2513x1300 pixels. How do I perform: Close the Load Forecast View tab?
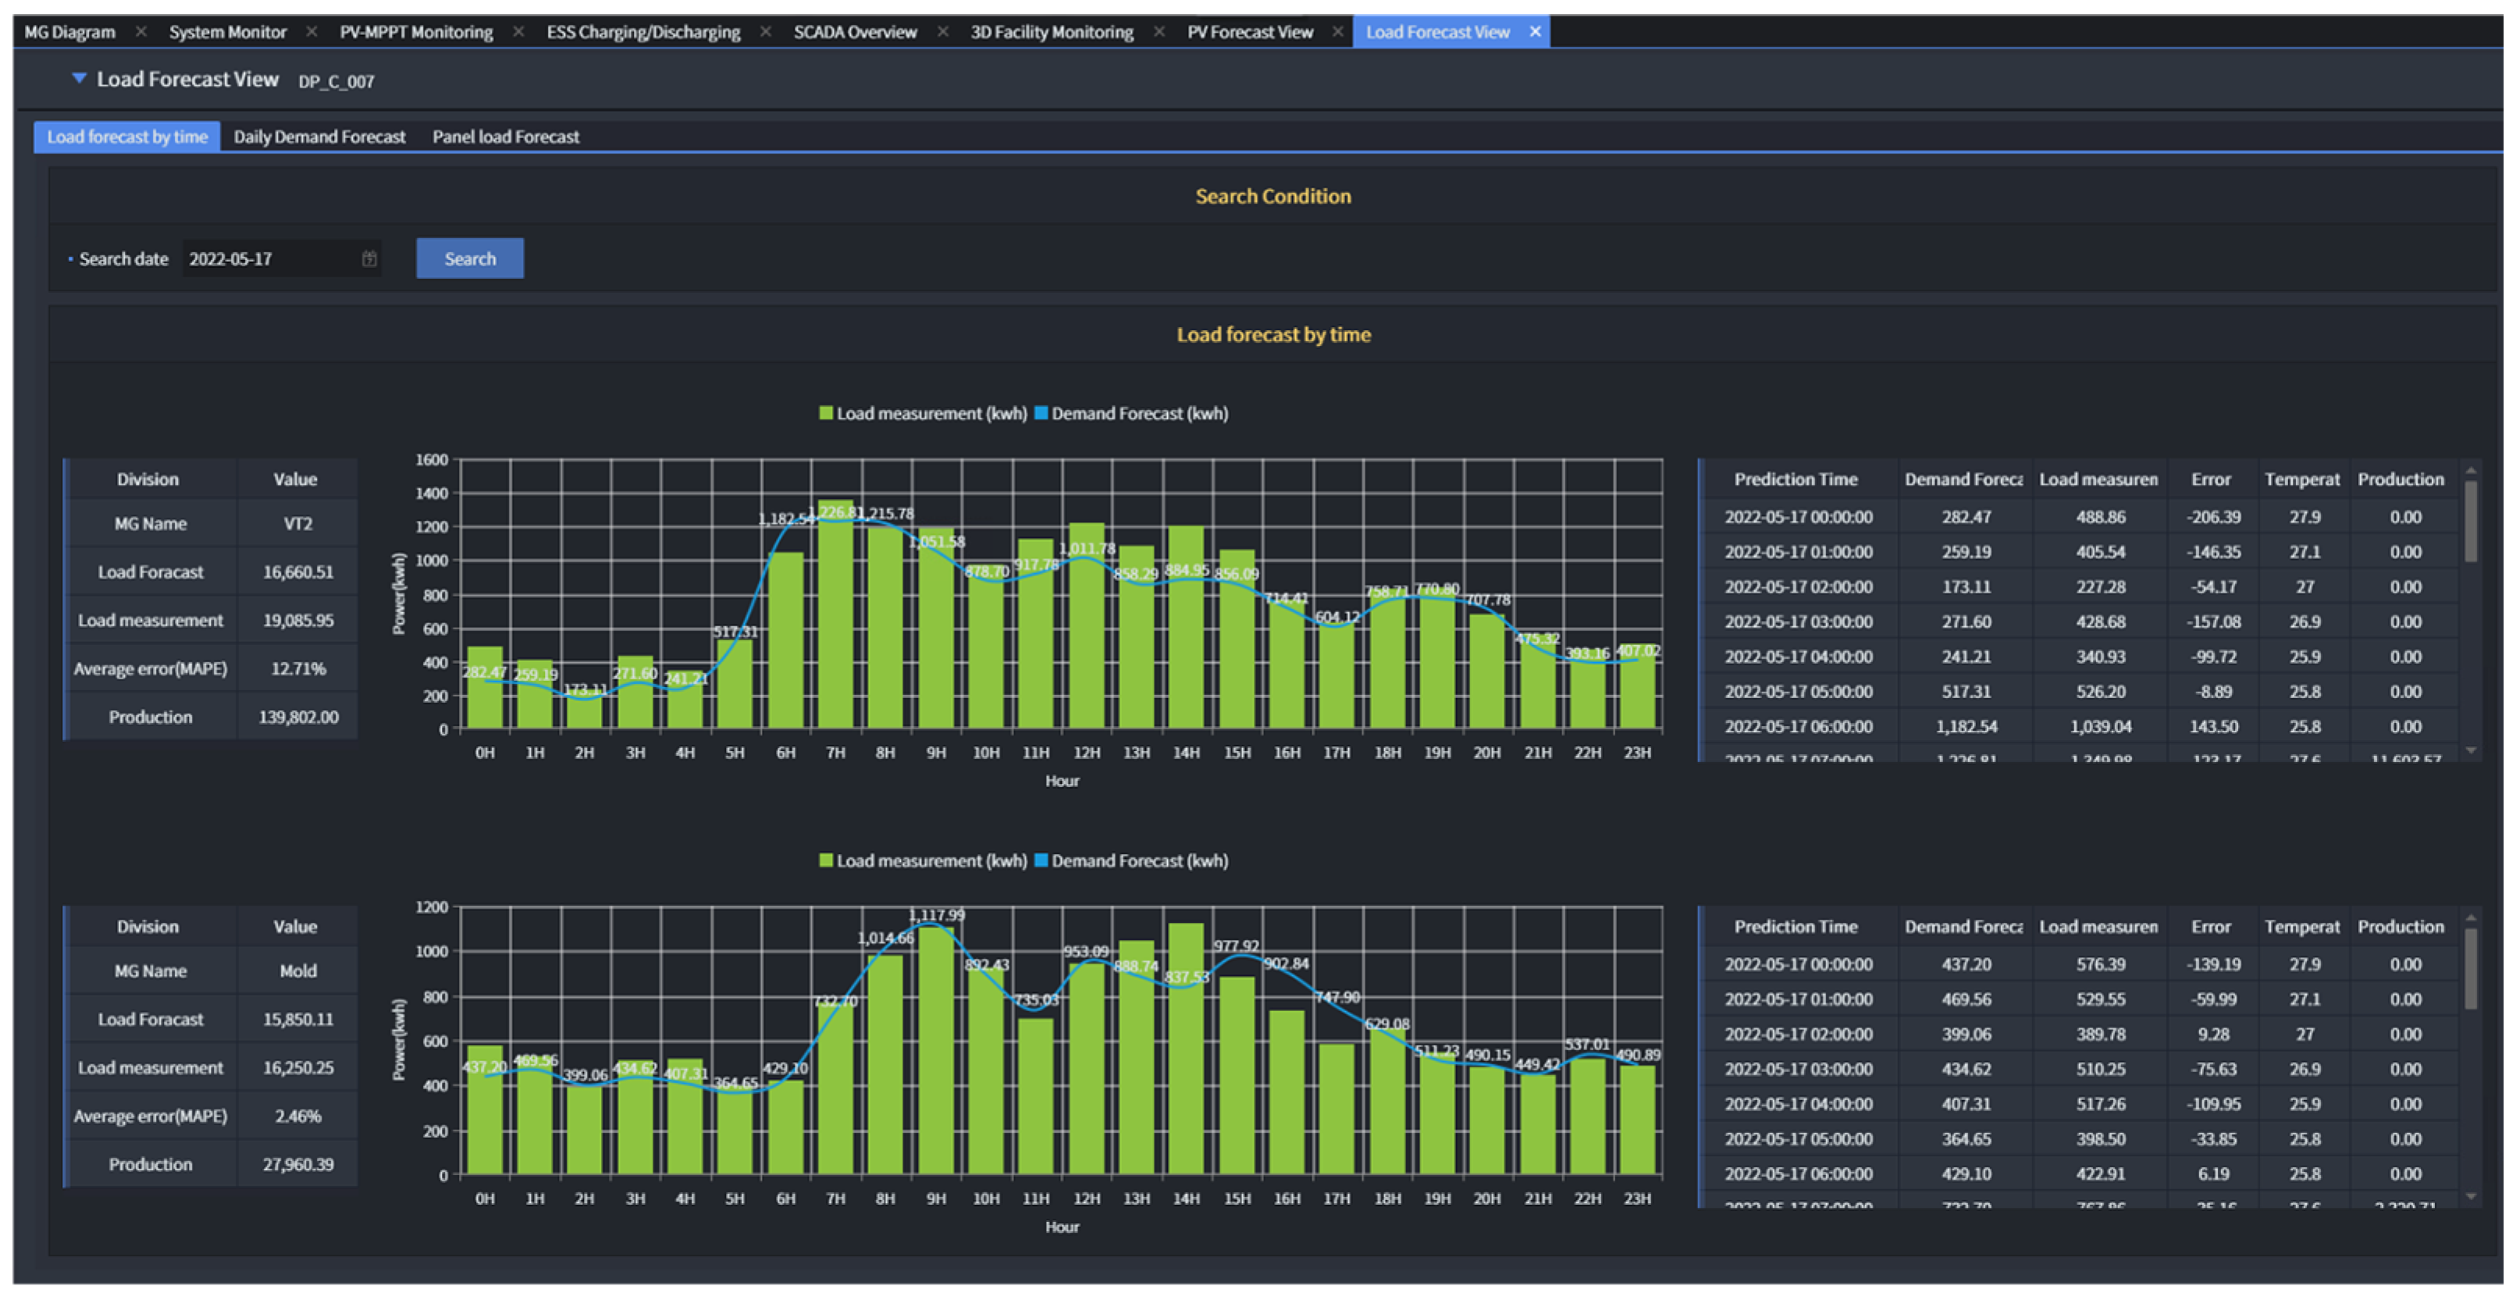click(x=1535, y=31)
